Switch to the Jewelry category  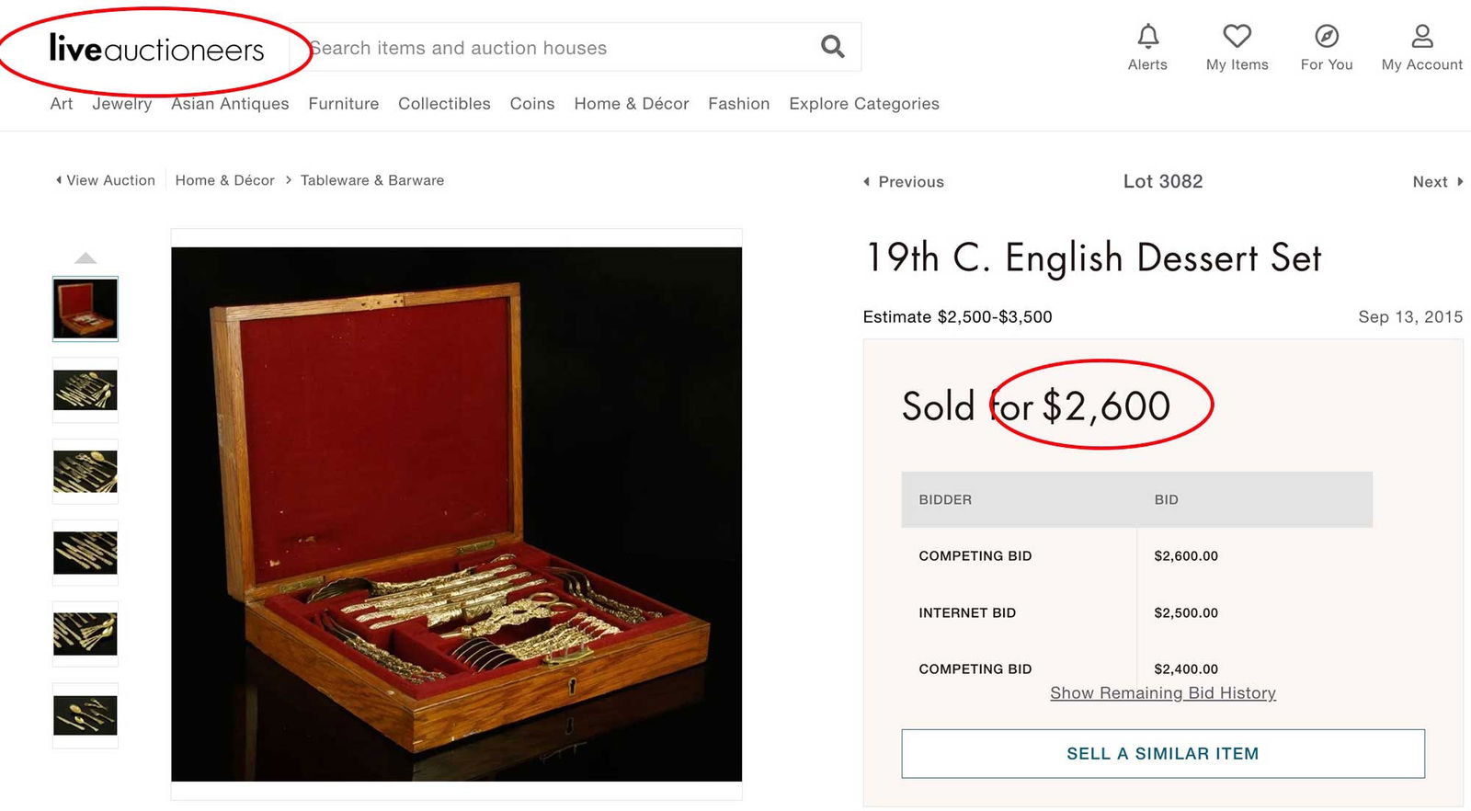(x=121, y=104)
